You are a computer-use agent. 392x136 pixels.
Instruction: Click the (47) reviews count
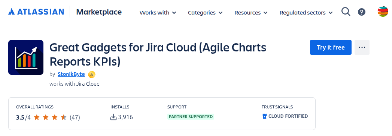75,117
